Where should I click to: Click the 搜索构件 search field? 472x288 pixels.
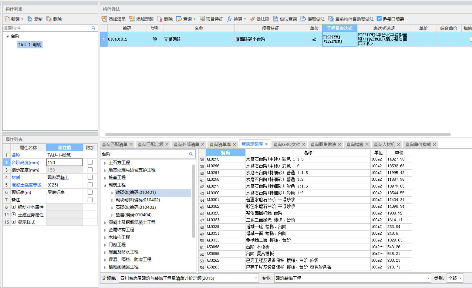tap(47, 28)
